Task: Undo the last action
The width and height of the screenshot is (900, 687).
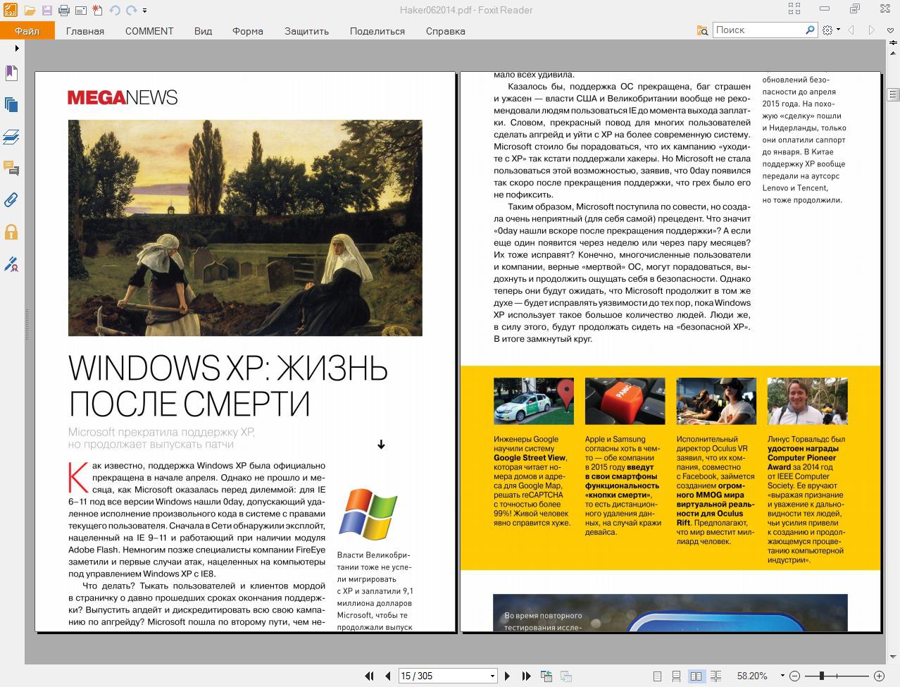Action: (x=114, y=11)
